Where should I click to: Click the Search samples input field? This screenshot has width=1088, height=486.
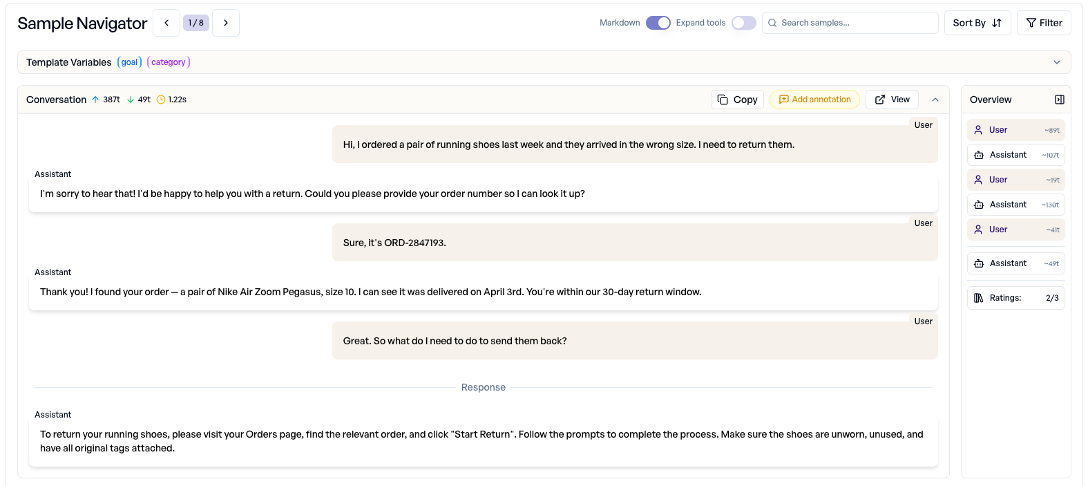coord(855,23)
